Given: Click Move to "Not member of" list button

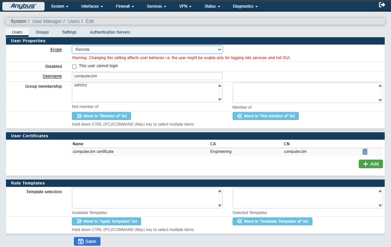Looking at the screenshot, I should coord(265,116).
